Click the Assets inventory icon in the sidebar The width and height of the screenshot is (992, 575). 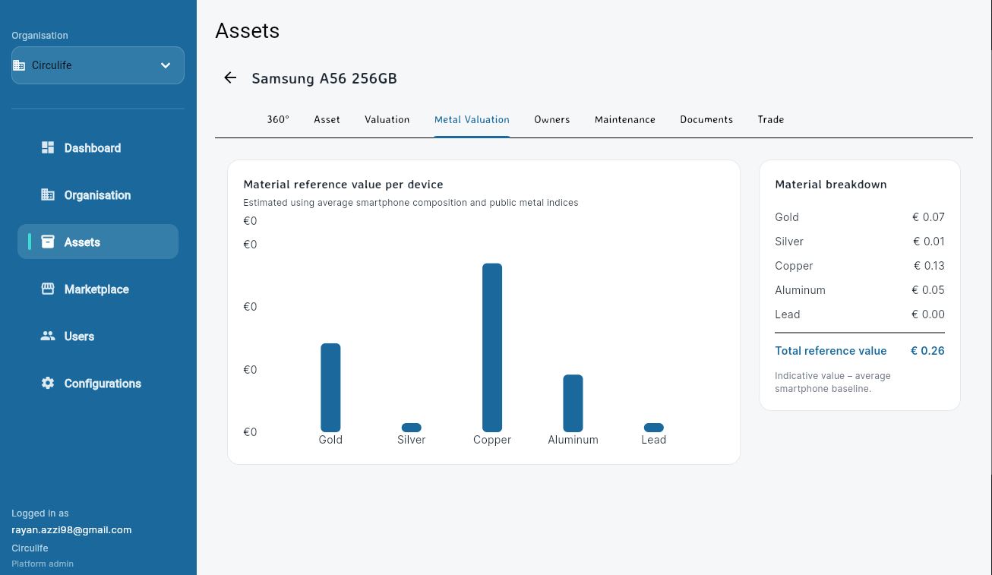click(x=47, y=242)
